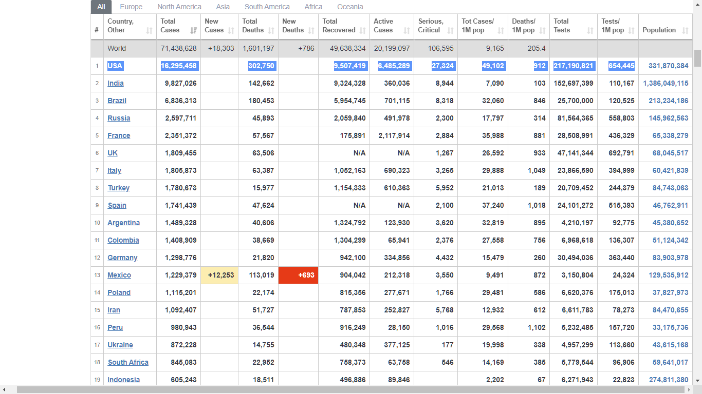Sort by New Cases sort icon
Viewport: 702px width, 394px height.
[x=231, y=31]
